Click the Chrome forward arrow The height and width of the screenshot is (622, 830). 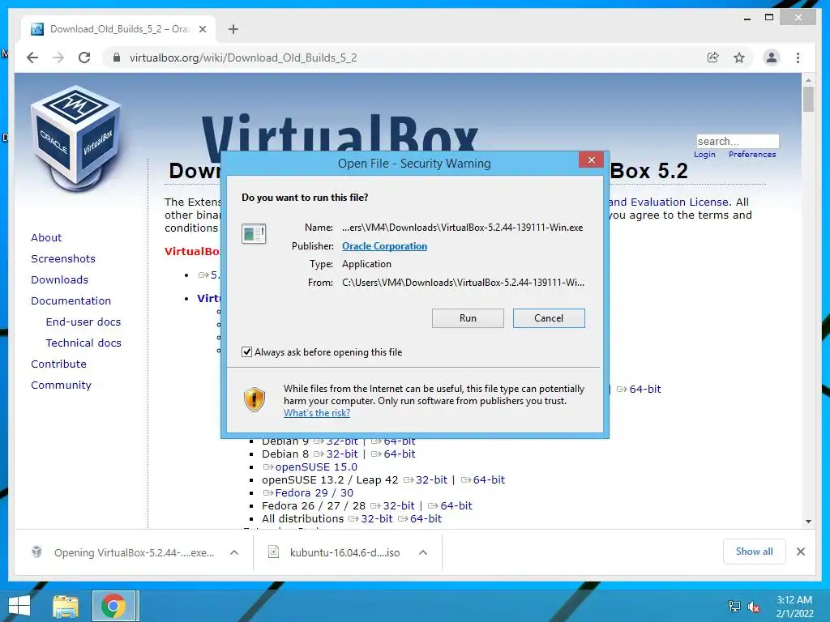(x=58, y=58)
